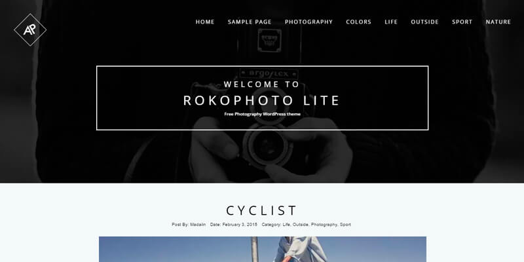This screenshot has width=524, height=262.
Task: Open the Sport menu item
Action: click(462, 22)
